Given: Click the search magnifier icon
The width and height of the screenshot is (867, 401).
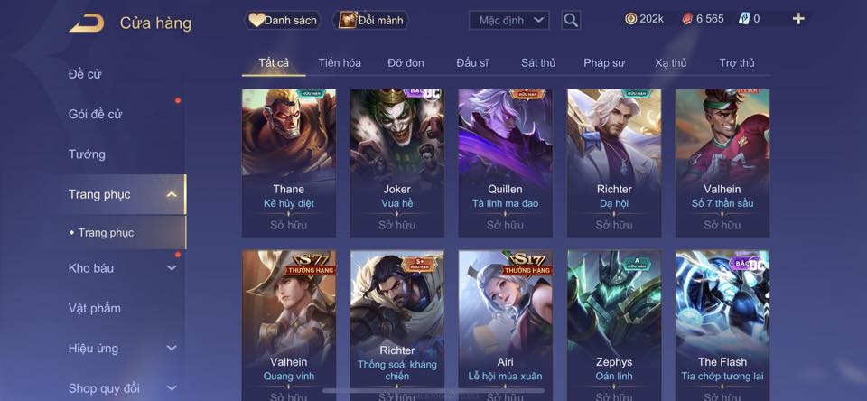Looking at the screenshot, I should (571, 21).
